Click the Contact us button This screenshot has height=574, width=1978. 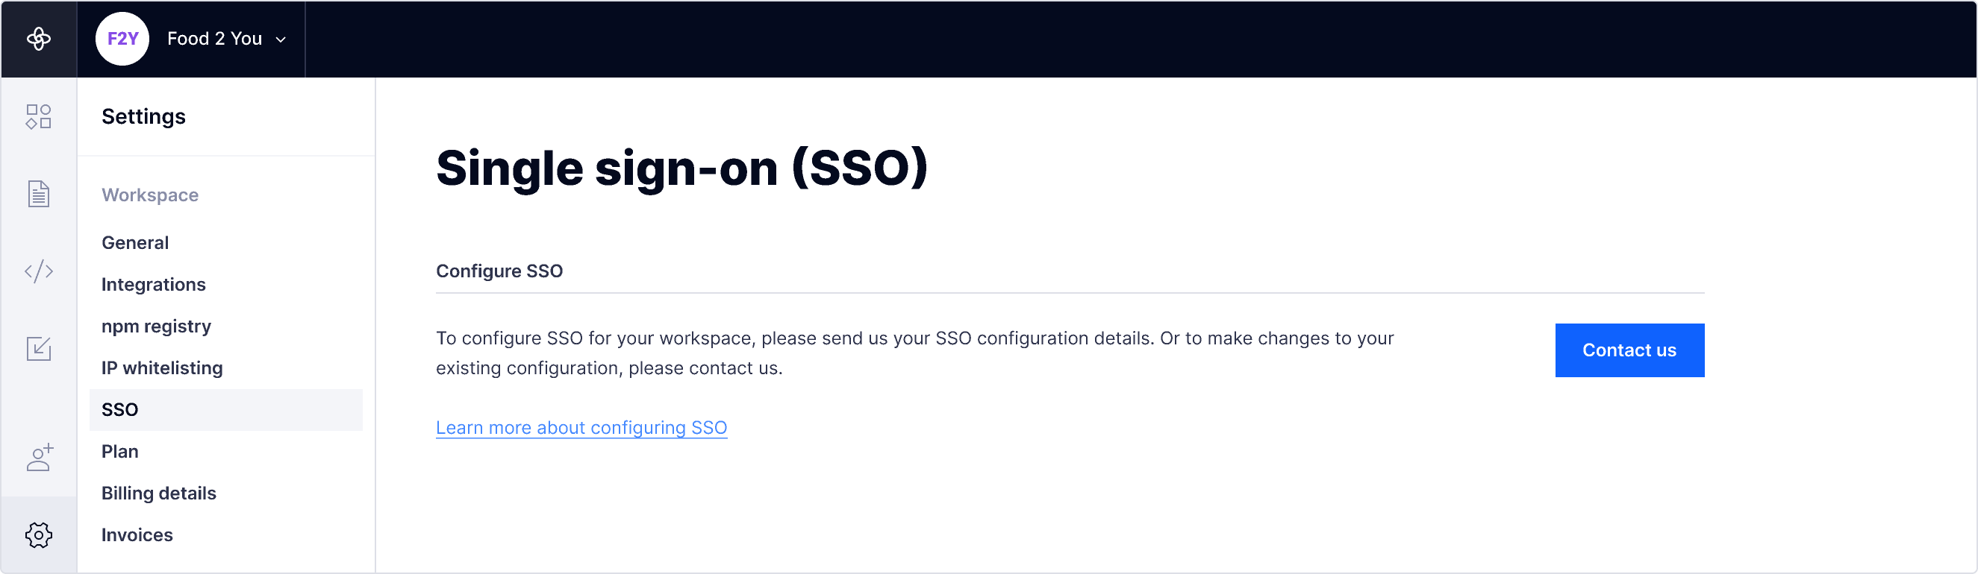(x=1629, y=350)
